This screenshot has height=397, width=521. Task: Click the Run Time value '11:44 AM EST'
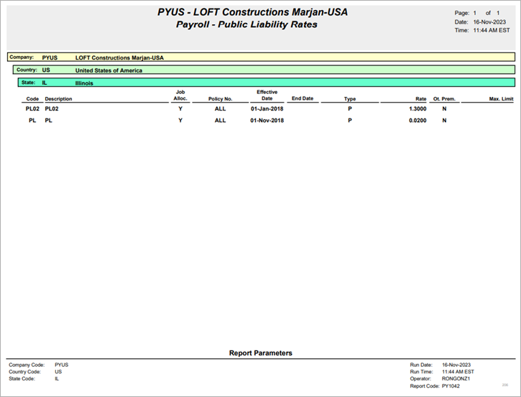click(458, 372)
